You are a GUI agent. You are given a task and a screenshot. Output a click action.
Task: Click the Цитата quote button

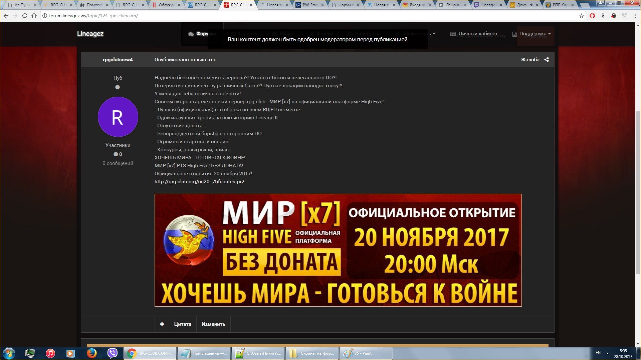tap(183, 324)
